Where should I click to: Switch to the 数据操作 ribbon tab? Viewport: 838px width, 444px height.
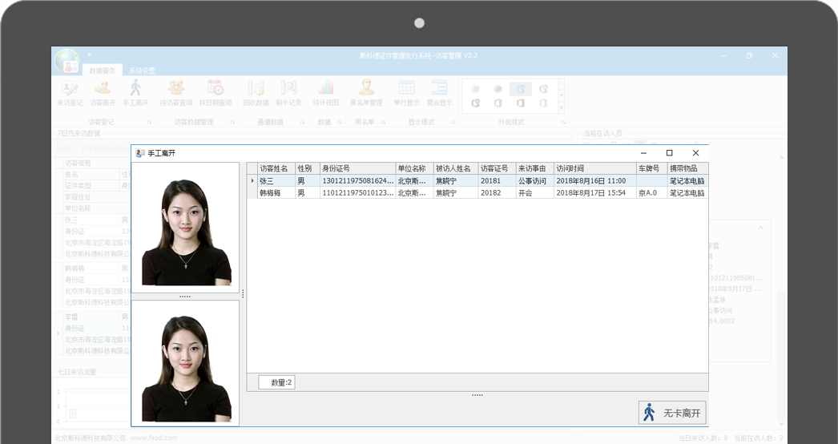pos(102,71)
